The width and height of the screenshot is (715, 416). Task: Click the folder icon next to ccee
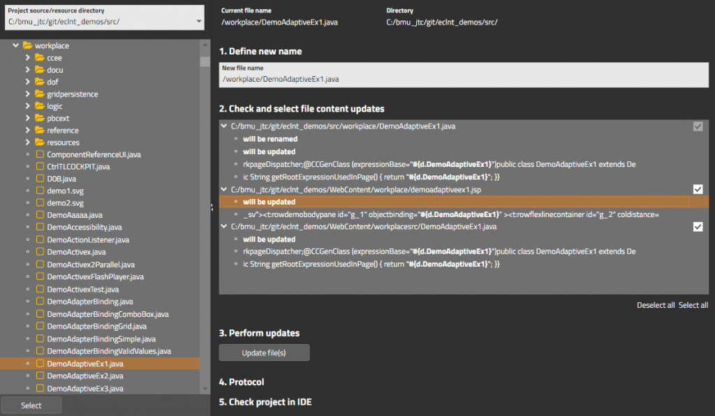click(x=40, y=58)
